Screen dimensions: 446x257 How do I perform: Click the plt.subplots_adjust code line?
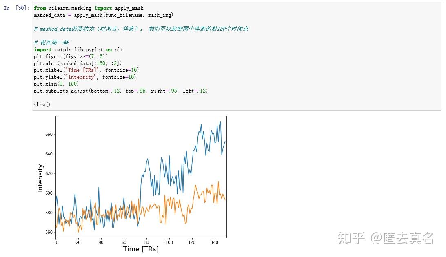pyautogui.click(x=120, y=91)
